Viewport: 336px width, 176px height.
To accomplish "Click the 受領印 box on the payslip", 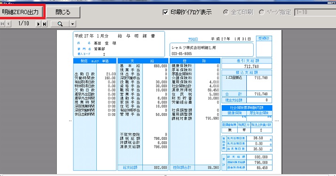I will [264, 46].
